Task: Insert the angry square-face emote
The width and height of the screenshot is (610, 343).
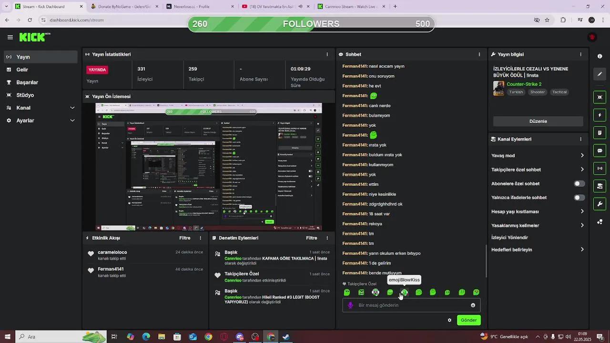Action: (x=361, y=292)
